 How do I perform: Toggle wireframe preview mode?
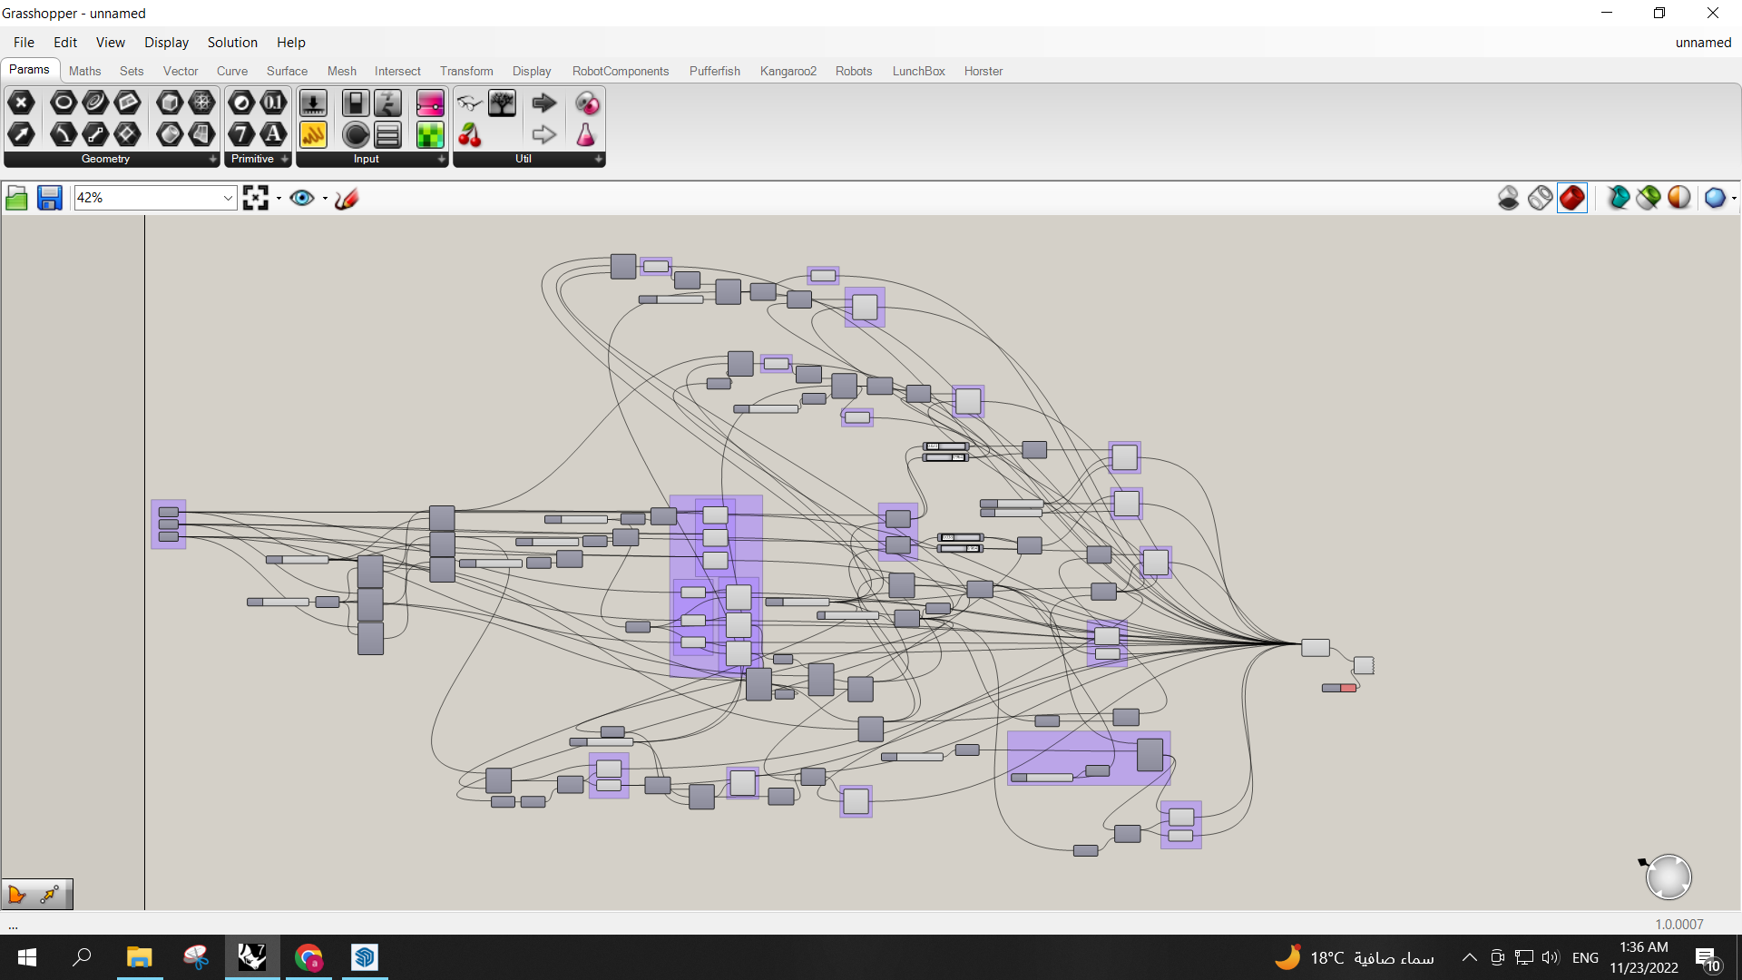point(1540,198)
